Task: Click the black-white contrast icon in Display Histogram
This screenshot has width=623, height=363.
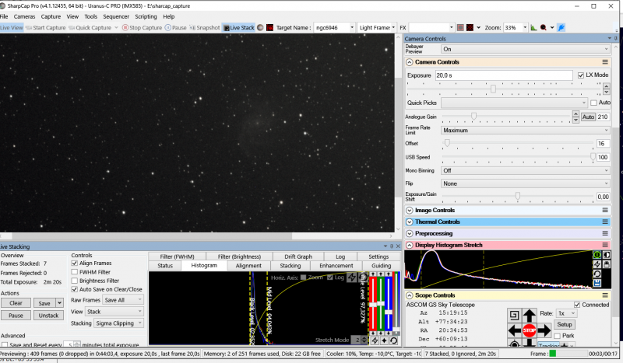Action: [x=607, y=255]
